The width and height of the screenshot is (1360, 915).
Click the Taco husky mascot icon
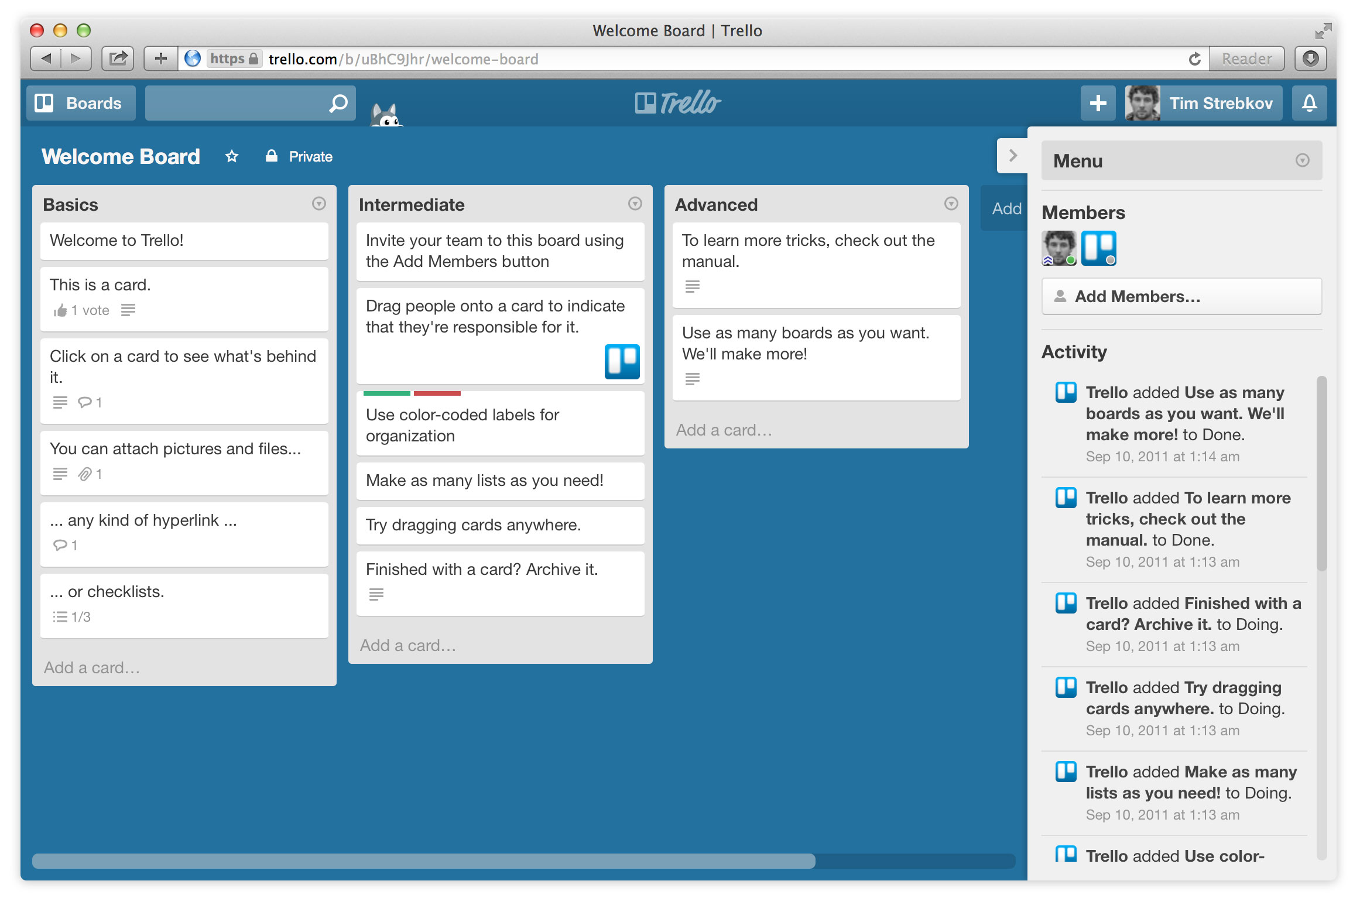(385, 115)
